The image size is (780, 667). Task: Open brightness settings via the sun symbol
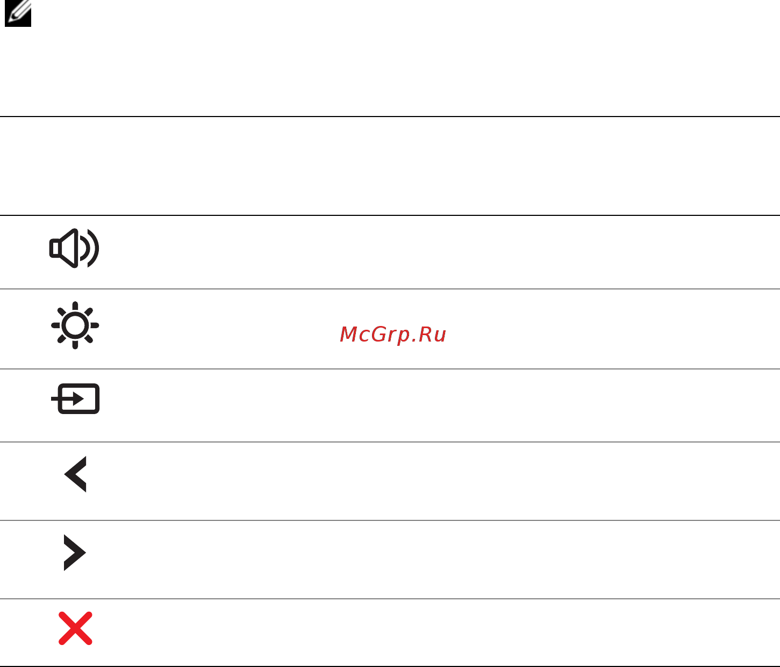[75, 325]
